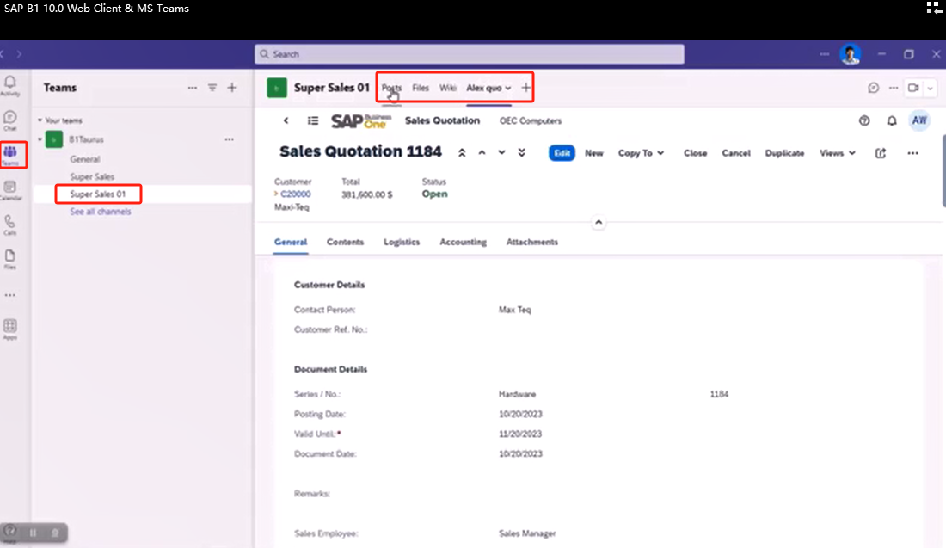Screen dimensions: 946x548
Task: Open Teams panel more options ellipsis
Action: 193,88
